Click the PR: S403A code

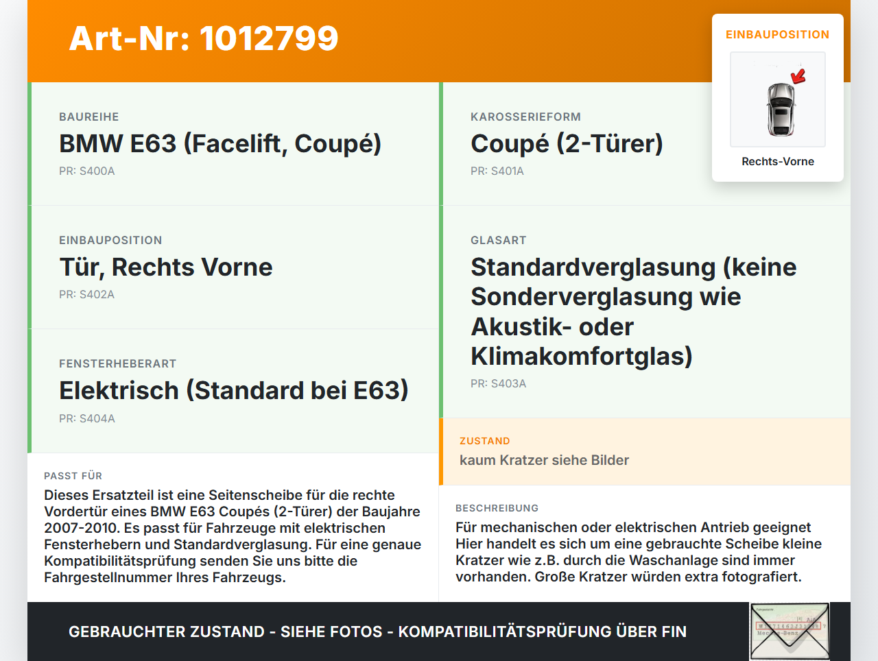tap(499, 383)
